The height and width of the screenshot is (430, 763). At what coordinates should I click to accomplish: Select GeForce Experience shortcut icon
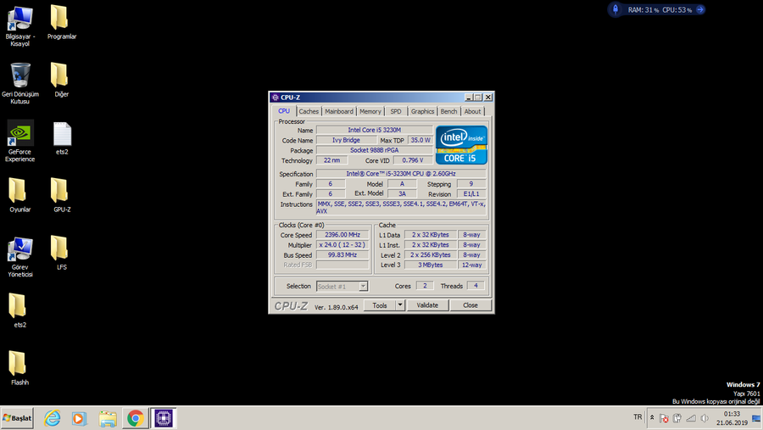[20, 133]
